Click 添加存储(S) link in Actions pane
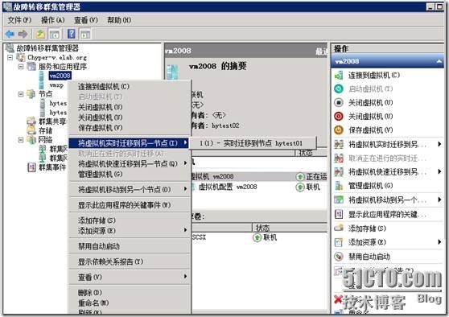 367,228
